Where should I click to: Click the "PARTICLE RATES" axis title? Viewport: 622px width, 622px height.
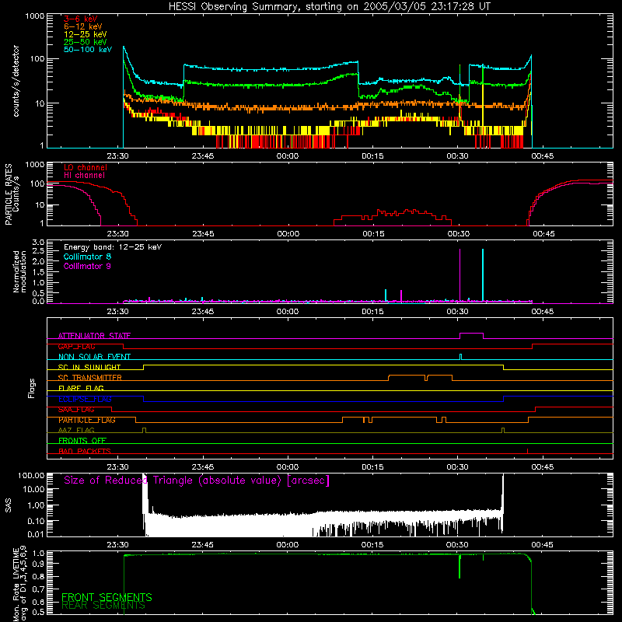(9, 194)
